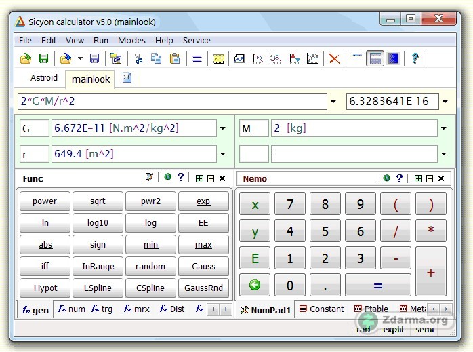Viewport: 473px width, 352px height.
Task: Open the Run menu
Action: (101, 40)
